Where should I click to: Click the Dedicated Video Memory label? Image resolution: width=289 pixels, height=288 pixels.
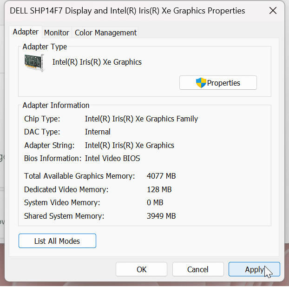(66, 189)
